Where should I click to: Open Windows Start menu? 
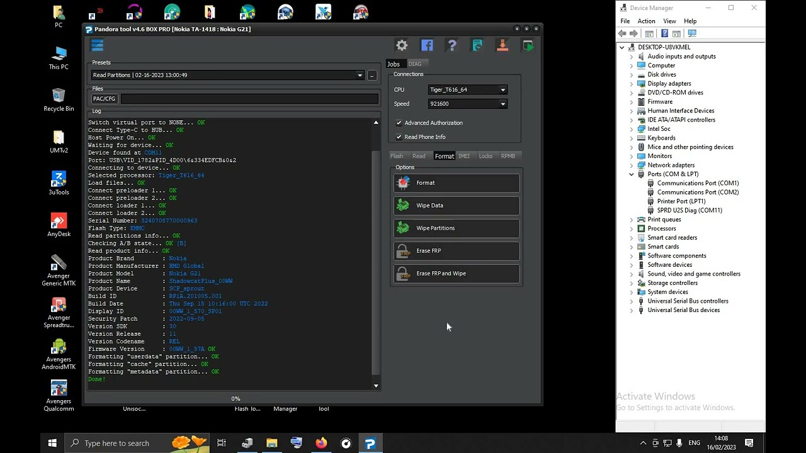point(52,443)
